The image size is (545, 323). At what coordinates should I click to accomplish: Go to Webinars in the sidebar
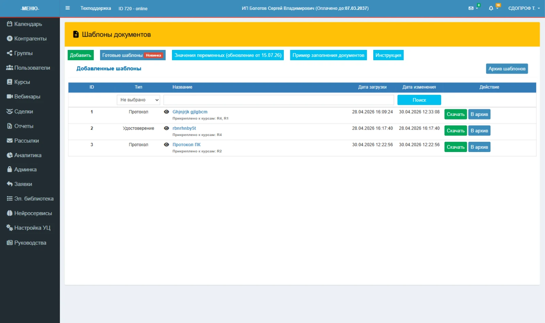tap(24, 97)
